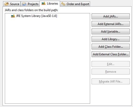Click the Libraries tab books icon
This screenshot has height=107, width=133.
43,4
